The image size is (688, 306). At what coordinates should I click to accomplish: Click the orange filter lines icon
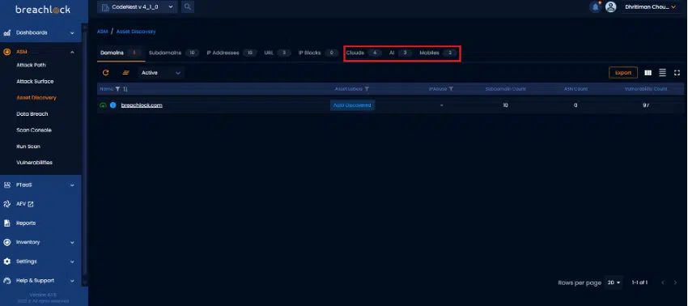[x=126, y=72]
